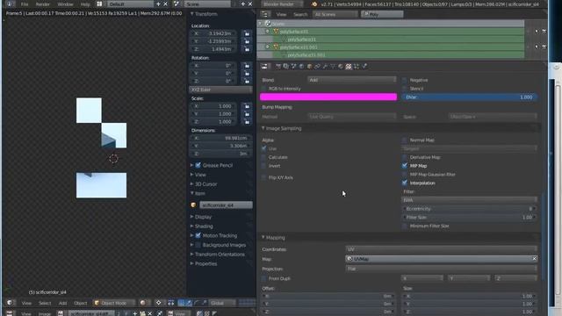Screen dimensions: 562x316
Task: Enable the Alpha Invert checkbox
Action: 264,166
